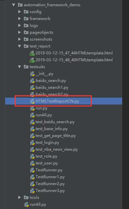
Task: Select file name TestRunner.py
Action: (49, 170)
